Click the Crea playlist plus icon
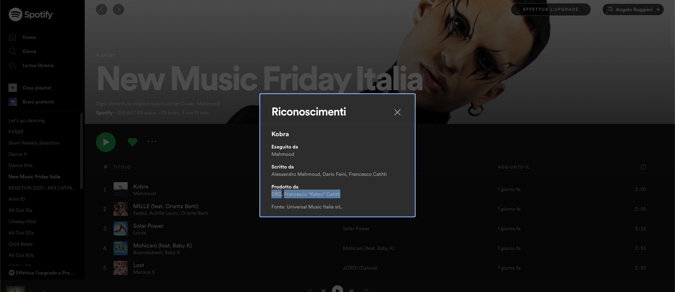 pos(13,88)
